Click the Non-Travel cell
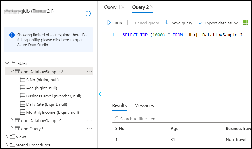Viewport: 252px width, 149px height. click(x=236, y=139)
